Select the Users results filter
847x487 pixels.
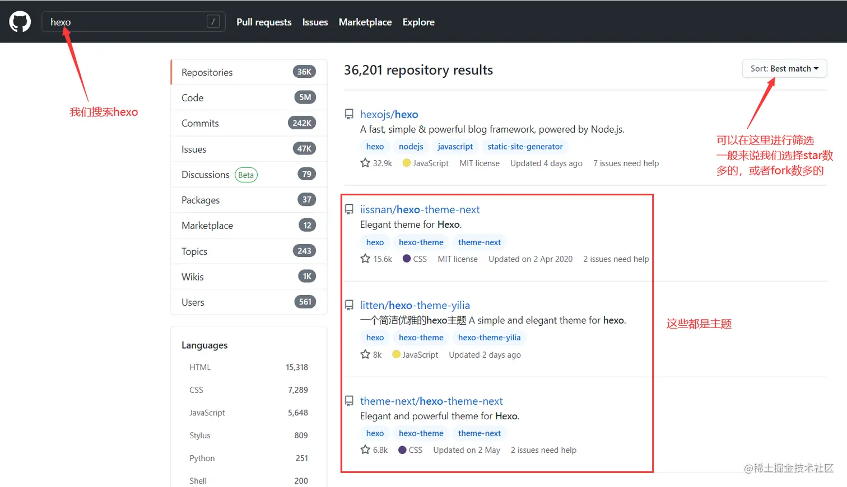point(249,302)
